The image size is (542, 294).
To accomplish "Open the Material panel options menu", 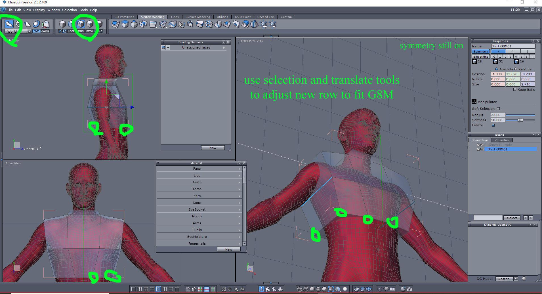I will 239,163.
